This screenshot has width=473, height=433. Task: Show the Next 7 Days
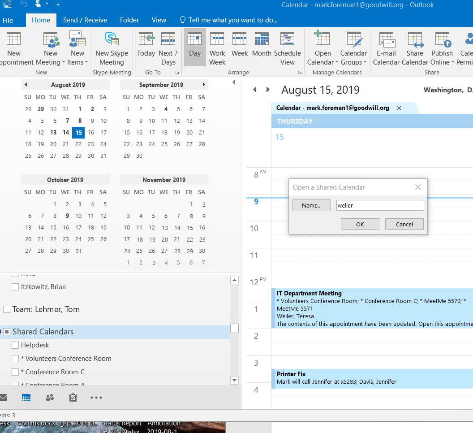pyautogui.click(x=168, y=48)
